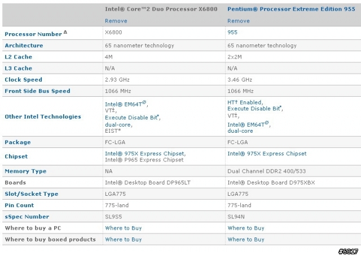Select the SL9S5 sSpec value
The width and height of the screenshot is (361, 256).
coord(113,217)
